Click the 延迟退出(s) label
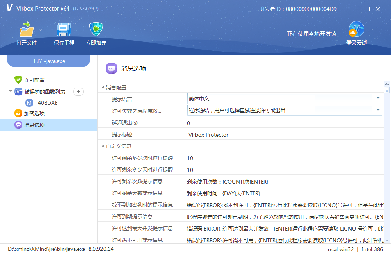391x254 pixels. 125,123
